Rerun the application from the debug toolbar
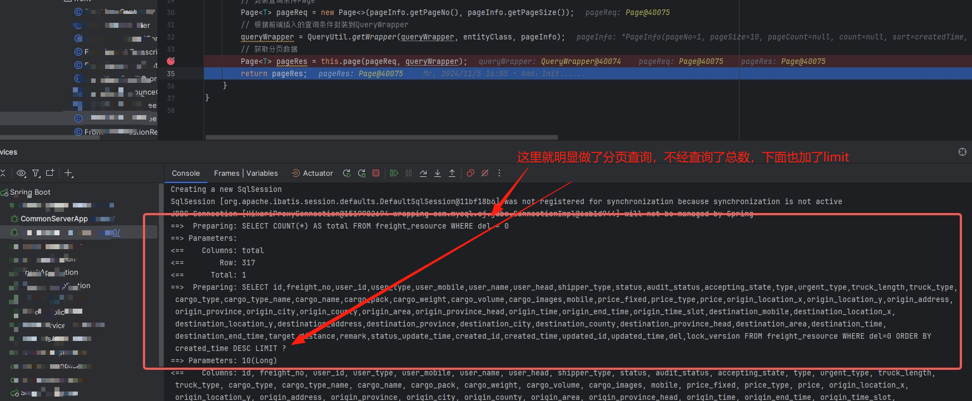The height and width of the screenshot is (401, 972). pyautogui.click(x=347, y=173)
